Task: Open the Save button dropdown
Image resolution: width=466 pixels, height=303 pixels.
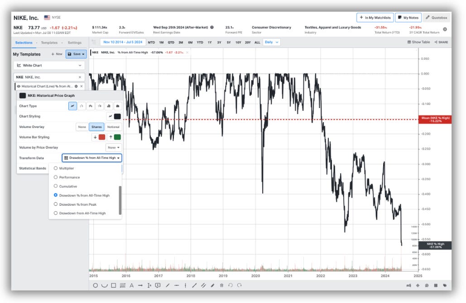Action: 77,54
